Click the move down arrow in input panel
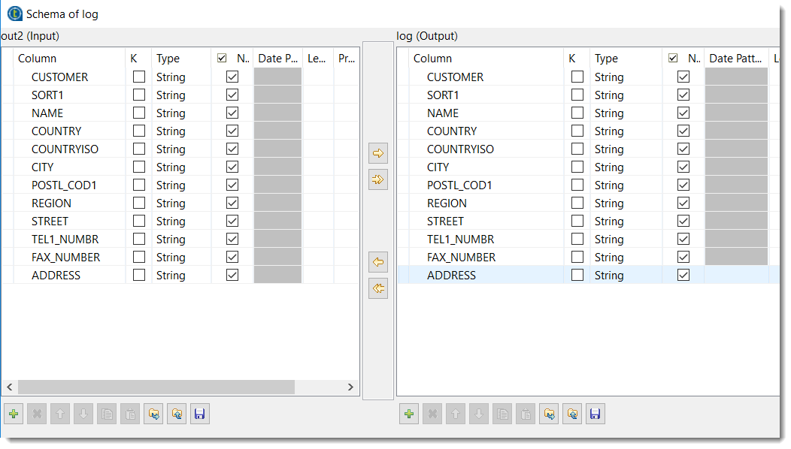The height and width of the screenshot is (449, 791). (x=83, y=414)
